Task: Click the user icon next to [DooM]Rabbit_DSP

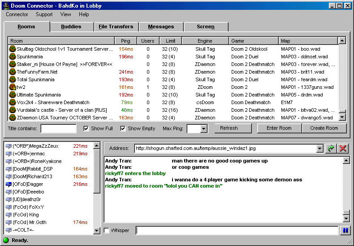Action: click(x=9, y=169)
